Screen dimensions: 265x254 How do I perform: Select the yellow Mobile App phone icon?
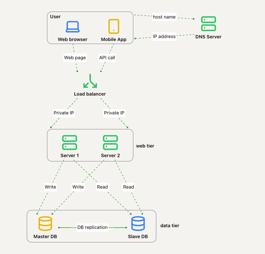114,26
